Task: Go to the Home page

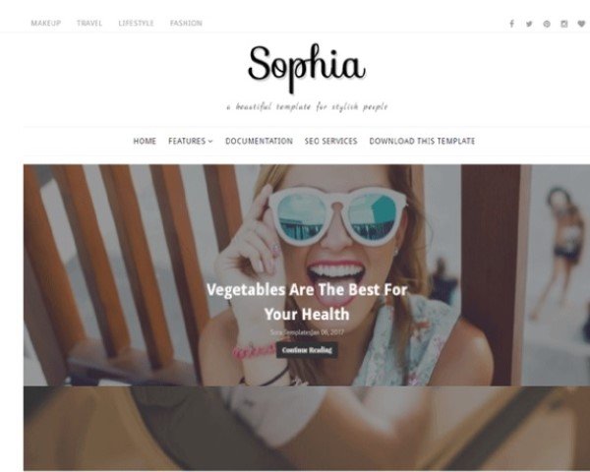Action: [x=145, y=141]
